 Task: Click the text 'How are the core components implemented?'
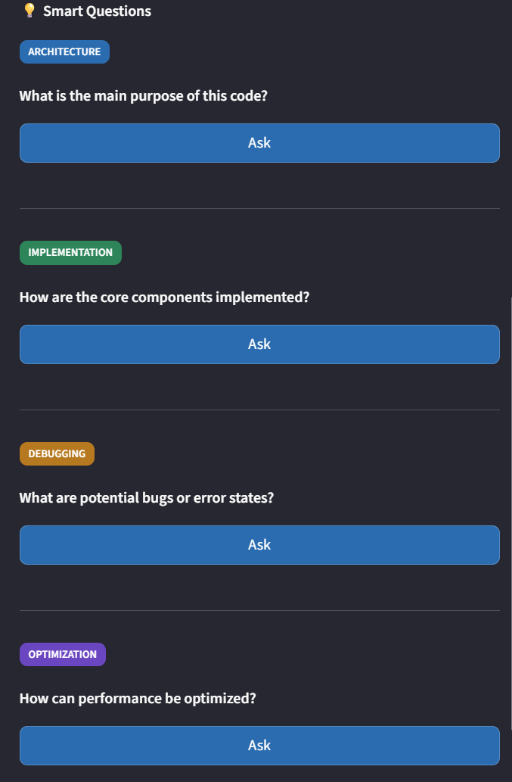point(164,298)
